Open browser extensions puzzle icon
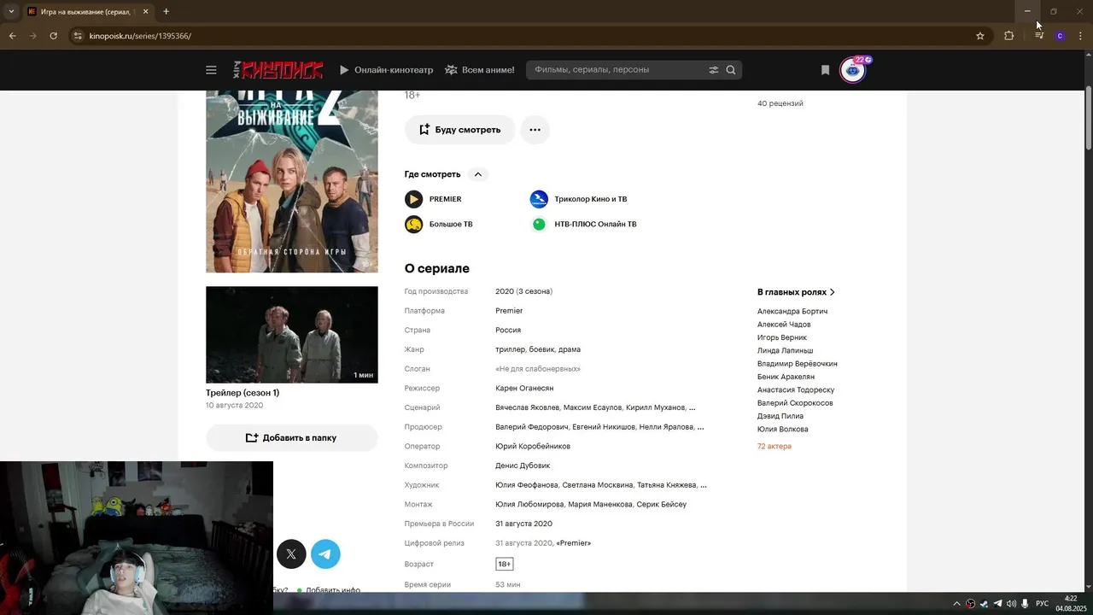Screen dimensions: 1093x615 pyautogui.click(x=1009, y=36)
